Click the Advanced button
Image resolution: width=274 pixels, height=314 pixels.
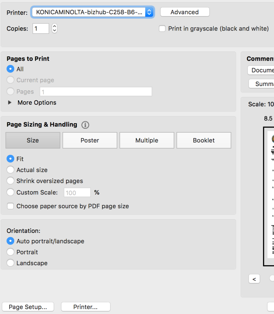coord(185,12)
